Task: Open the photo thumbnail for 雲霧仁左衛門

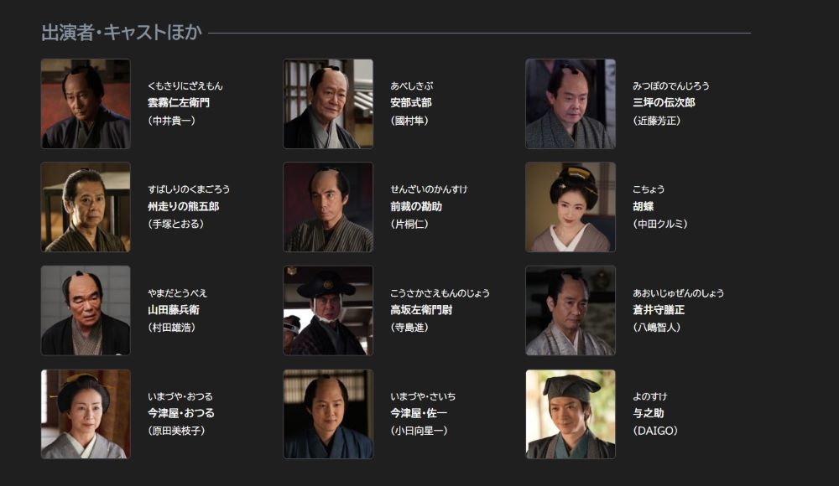Action: [x=86, y=104]
